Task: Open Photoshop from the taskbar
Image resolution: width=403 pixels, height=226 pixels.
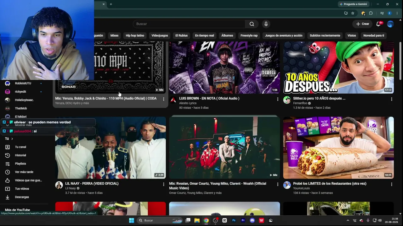Action: [234, 220]
